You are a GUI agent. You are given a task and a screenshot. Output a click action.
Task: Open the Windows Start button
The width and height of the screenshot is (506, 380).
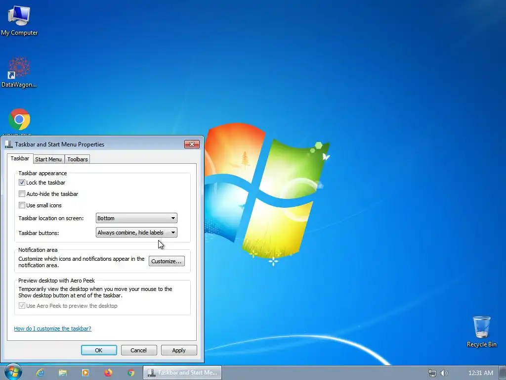point(13,372)
